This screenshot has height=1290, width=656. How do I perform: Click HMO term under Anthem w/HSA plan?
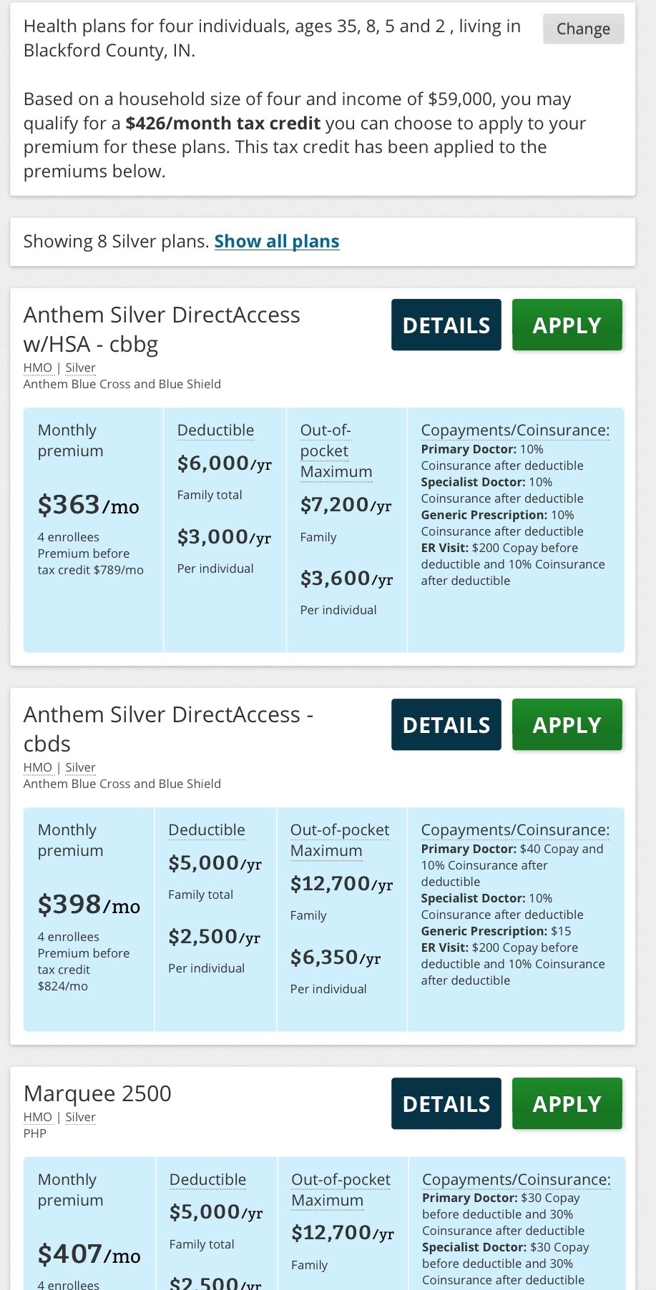[38, 368]
